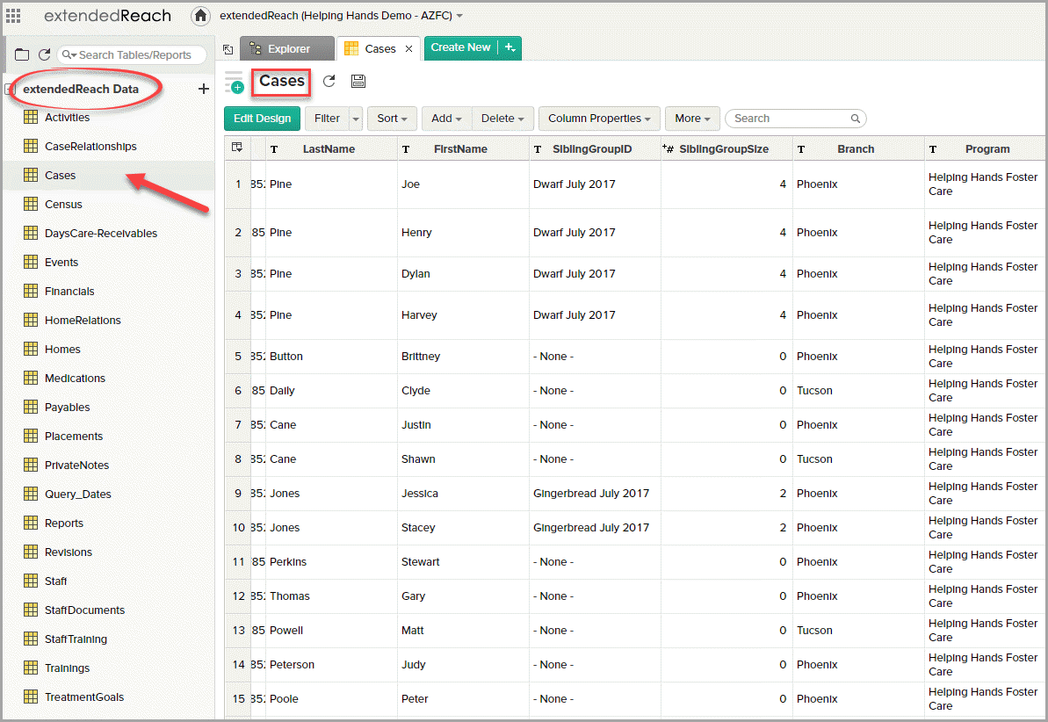Click the folder icon above the sidebar
1048x722 pixels.
pos(21,53)
